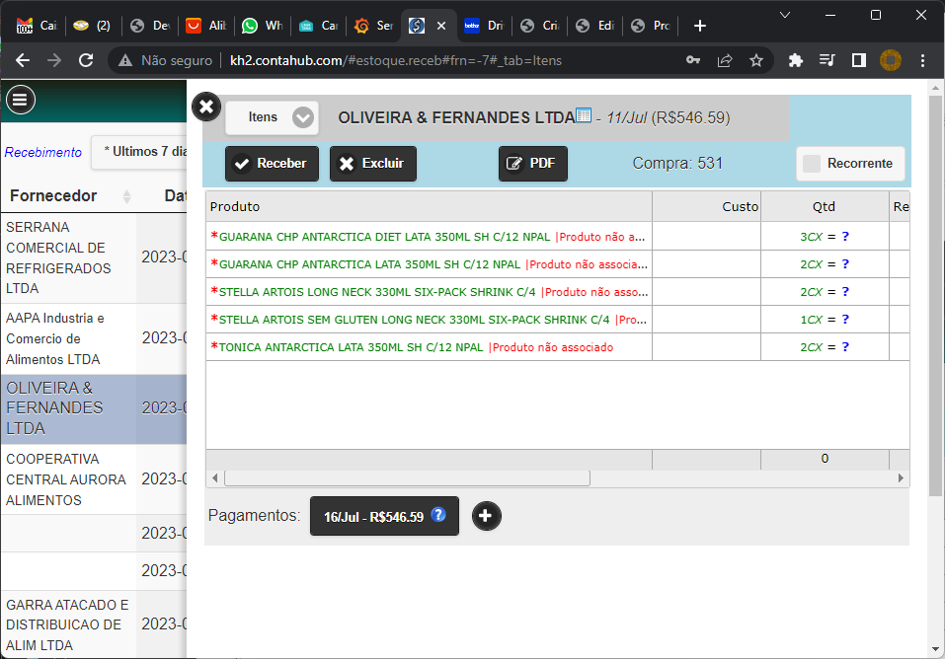This screenshot has width=945, height=659.
Task: Add a new payment with plus icon
Action: [487, 516]
